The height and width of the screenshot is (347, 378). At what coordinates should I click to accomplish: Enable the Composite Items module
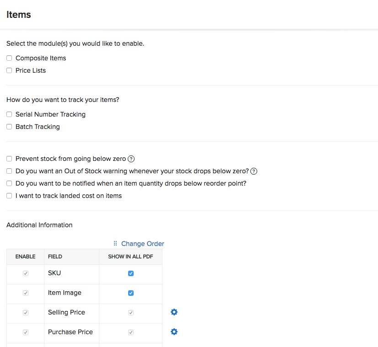pyautogui.click(x=9, y=58)
